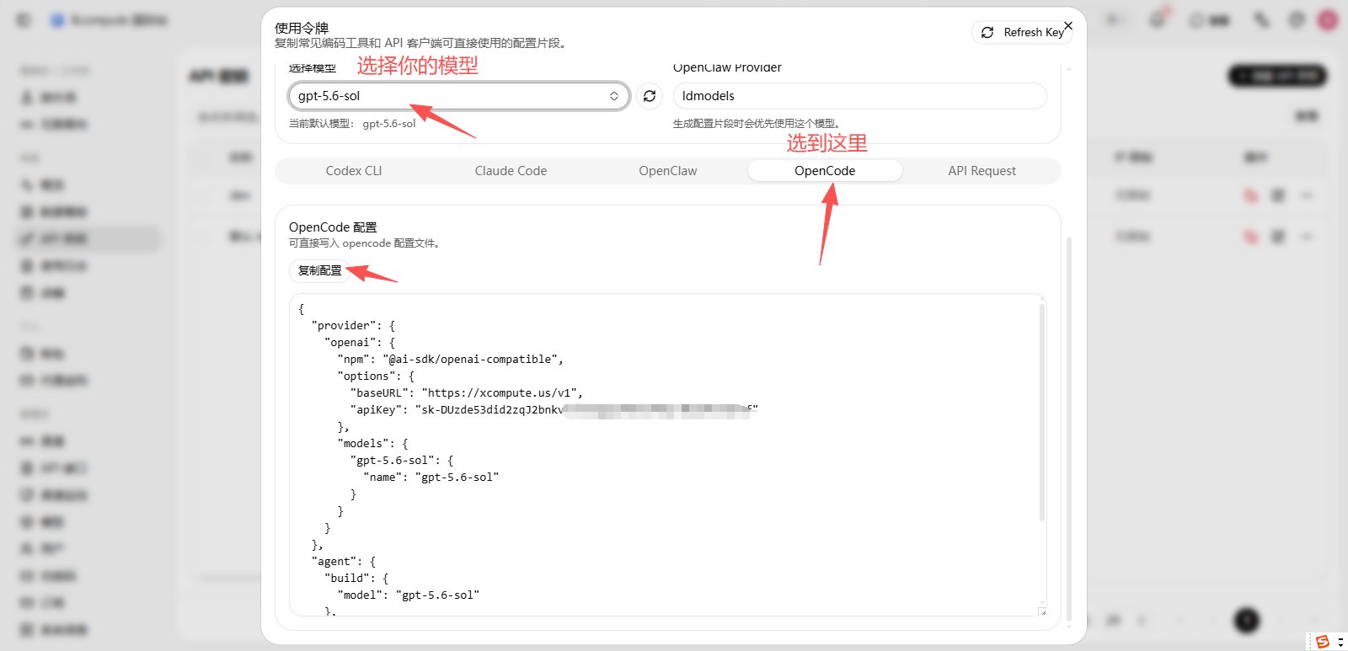Click the dialog's right-side scrollbar
1348x651 pixels.
pos(1069,430)
